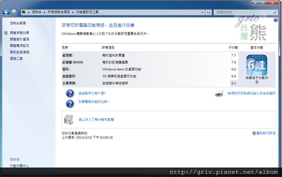
Task: Expand the arrow after 控制台 breadcrumb
Action: click(45, 12)
